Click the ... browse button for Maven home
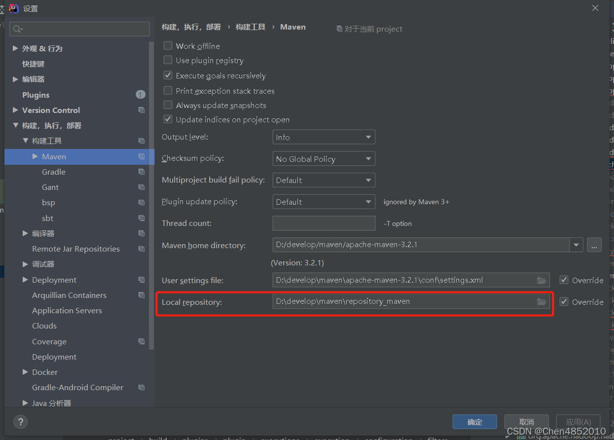The height and width of the screenshot is (440, 614). pyautogui.click(x=594, y=245)
